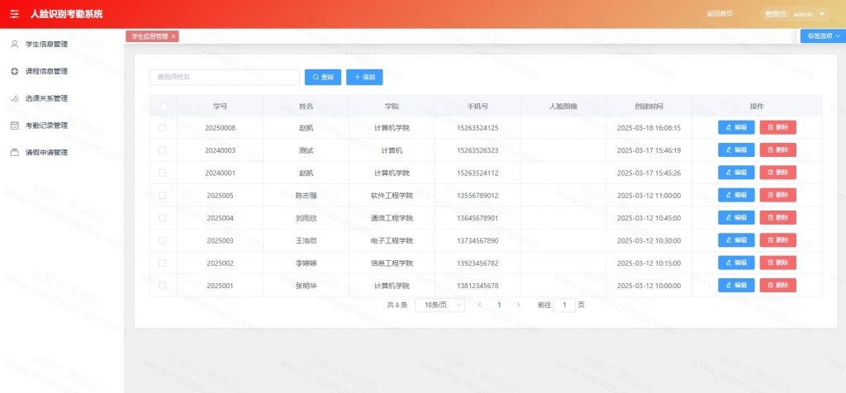Open 学生信息管理 via its person icon
The image size is (846, 393).
tap(15, 45)
